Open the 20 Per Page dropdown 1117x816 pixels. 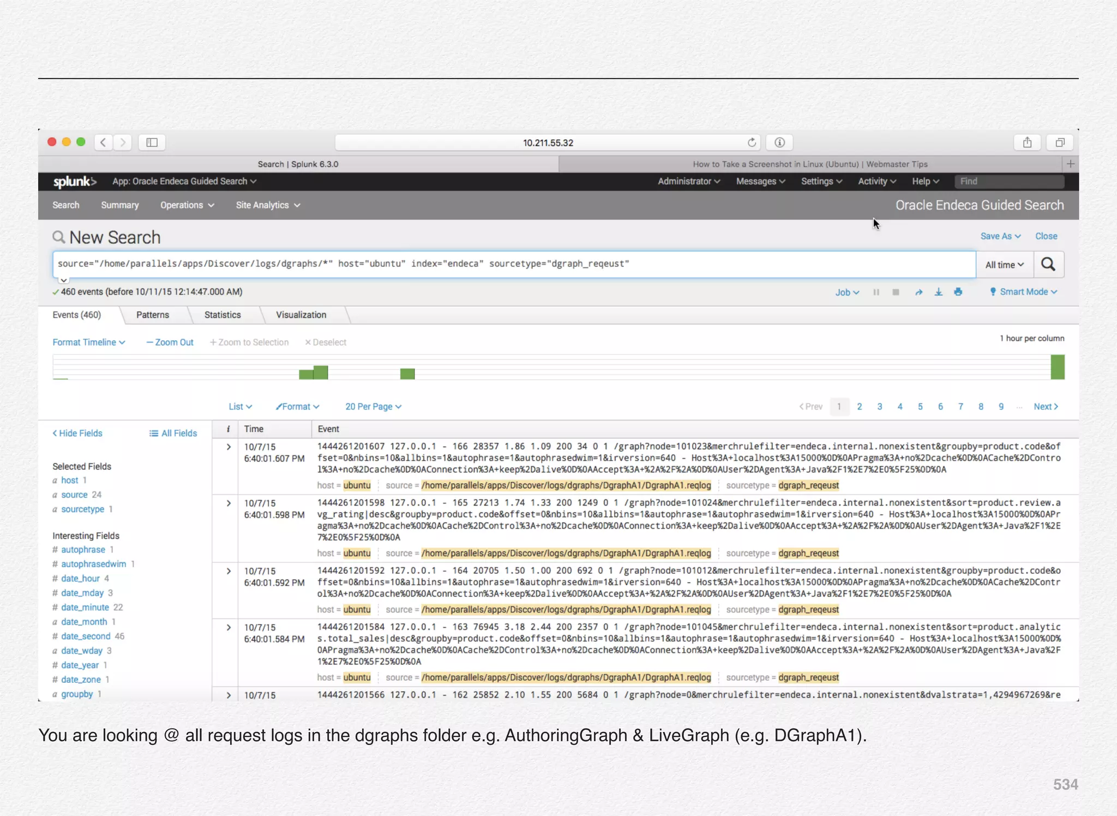point(374,406)
